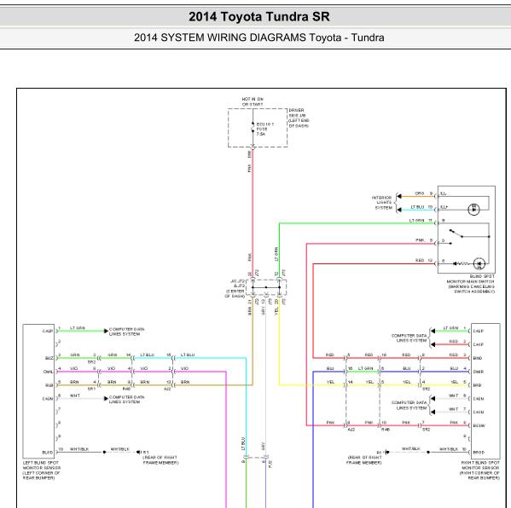Click the '2014 Toyota Tundra SR' heading
Screen dimensions: 511x508
[x=259, y=16]
